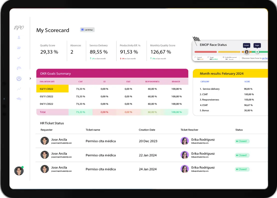Open the trend chart sidebar icon

tap(19, 89)
